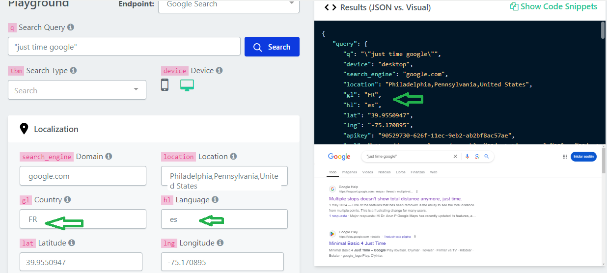Open the Google apps grid icon

point(565,157)
